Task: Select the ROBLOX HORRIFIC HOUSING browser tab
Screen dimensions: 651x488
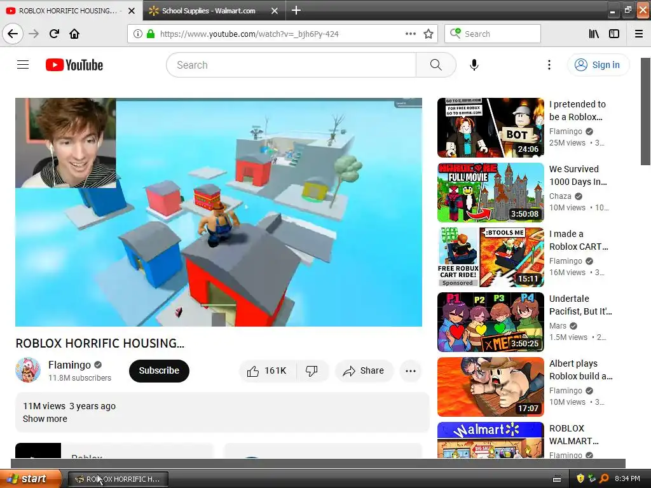Action: point(71,10)
